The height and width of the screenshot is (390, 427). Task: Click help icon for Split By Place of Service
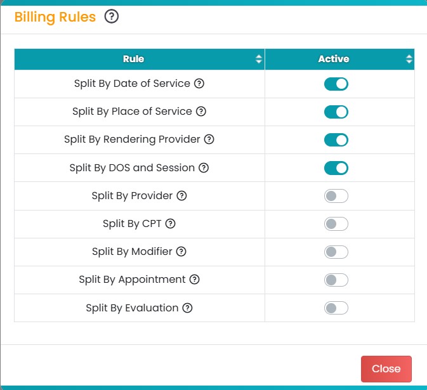[x=200, y=112]
